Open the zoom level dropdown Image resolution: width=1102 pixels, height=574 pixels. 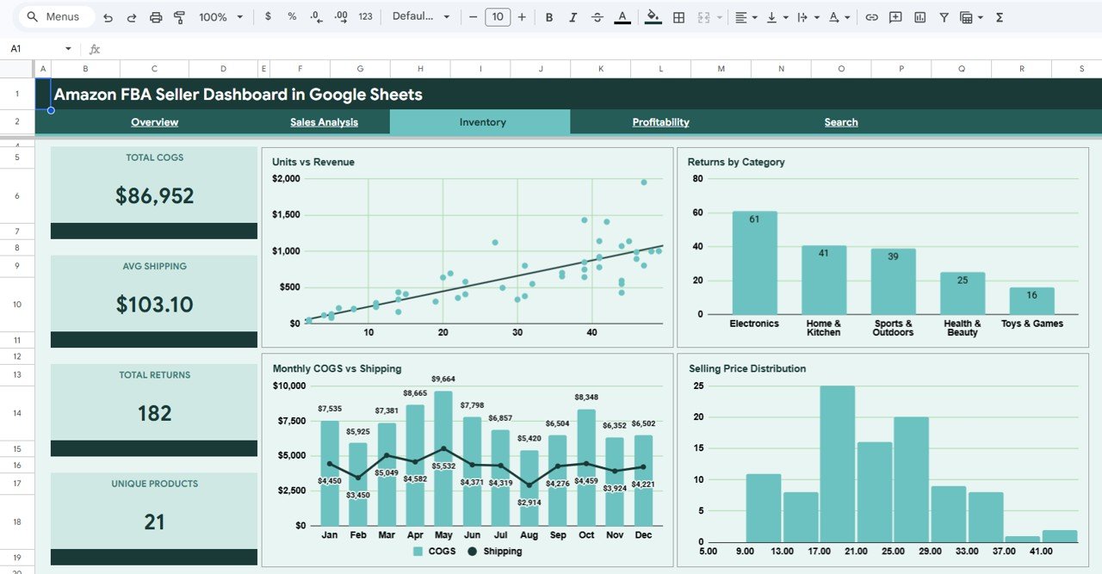(220, 16)
